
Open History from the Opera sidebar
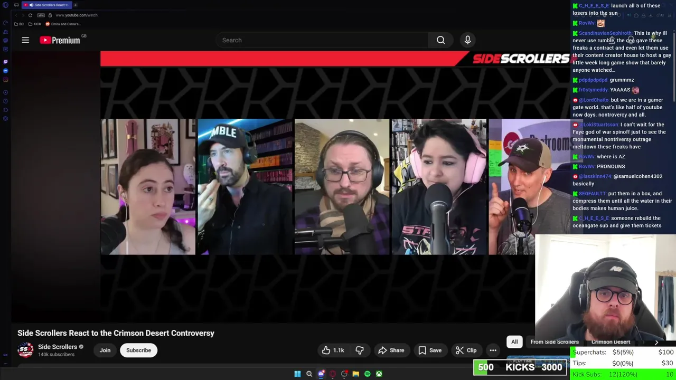point(5,101)
